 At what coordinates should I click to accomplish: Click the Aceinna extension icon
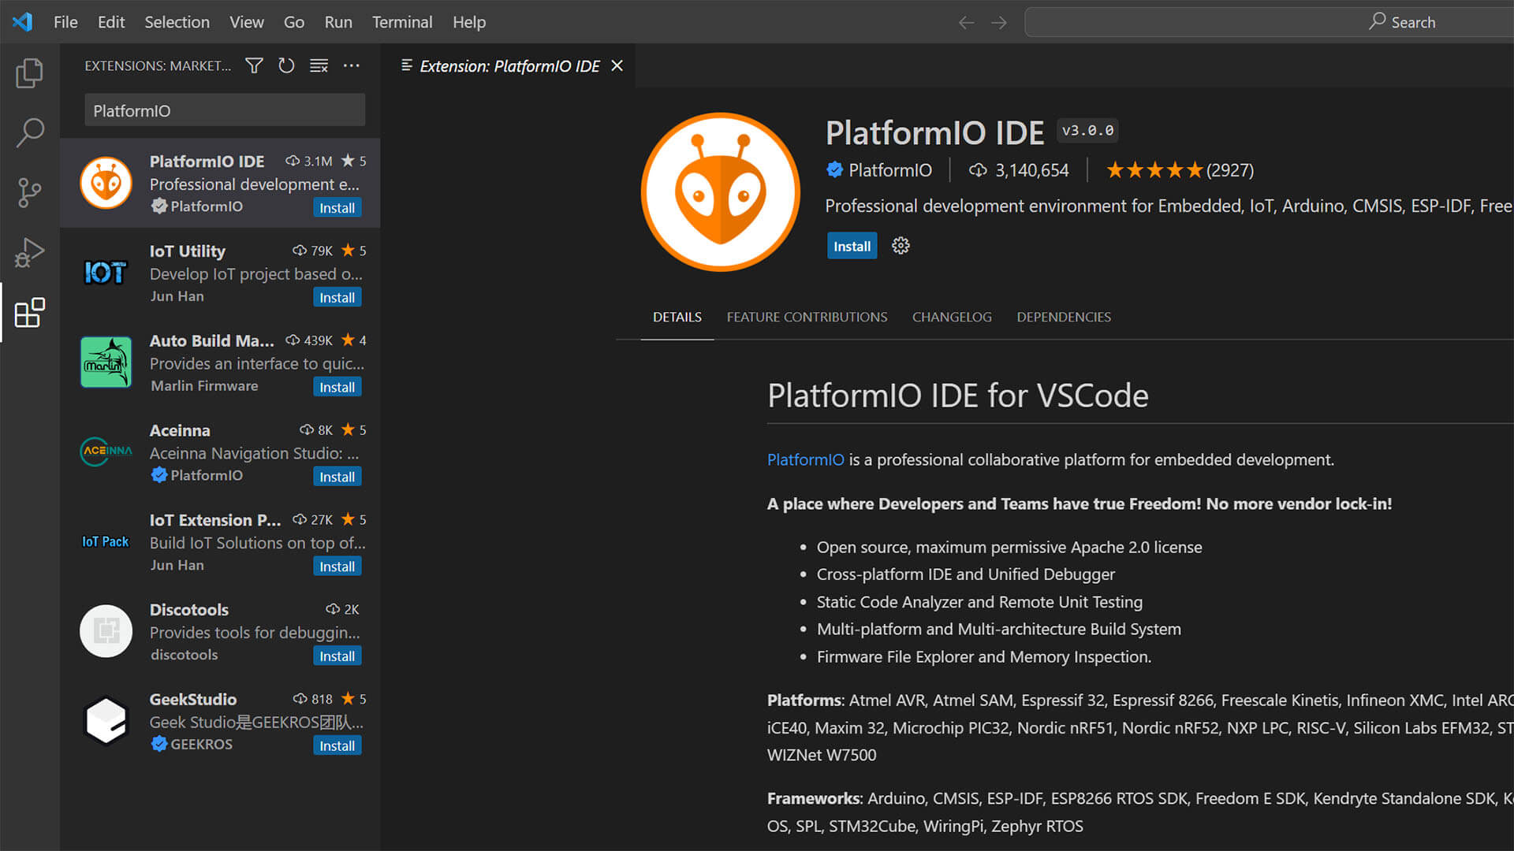(104, 451)
